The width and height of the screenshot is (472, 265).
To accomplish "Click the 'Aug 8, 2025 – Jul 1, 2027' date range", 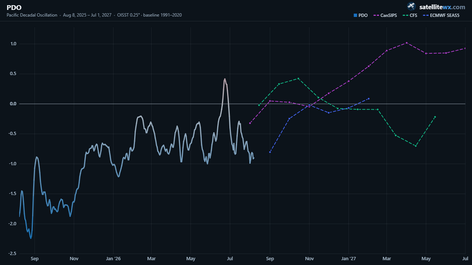I will click(x=87, y=15).
